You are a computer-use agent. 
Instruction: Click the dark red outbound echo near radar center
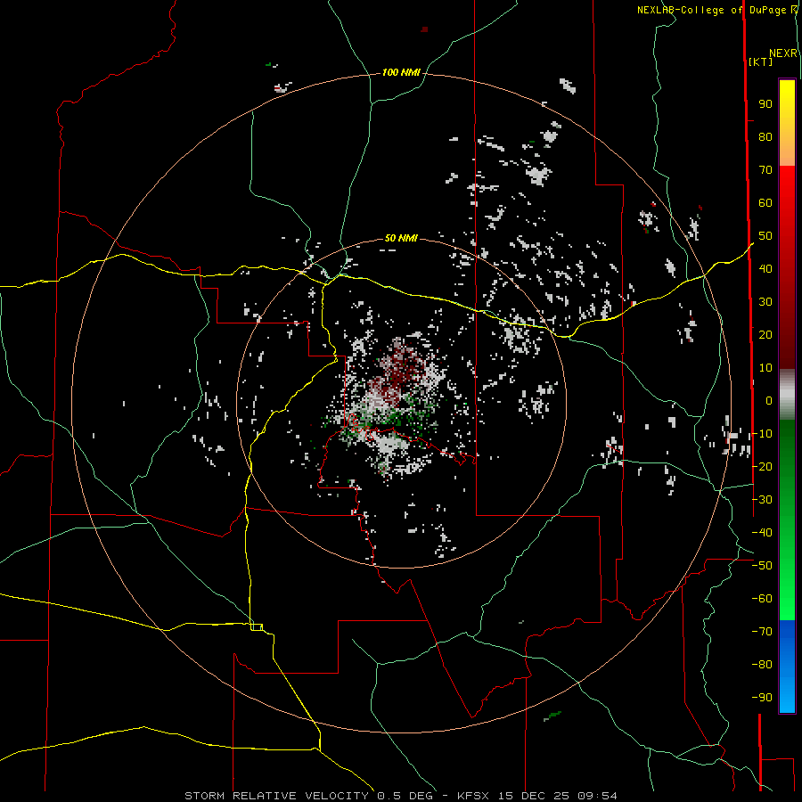(402, 372)
